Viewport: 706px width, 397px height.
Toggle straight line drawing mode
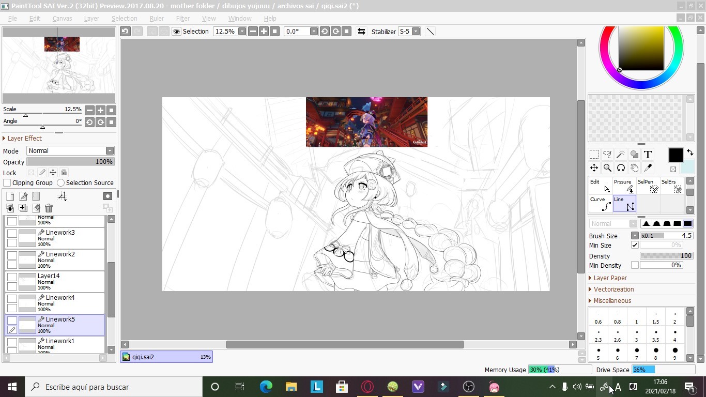click(x=429, y=32)
